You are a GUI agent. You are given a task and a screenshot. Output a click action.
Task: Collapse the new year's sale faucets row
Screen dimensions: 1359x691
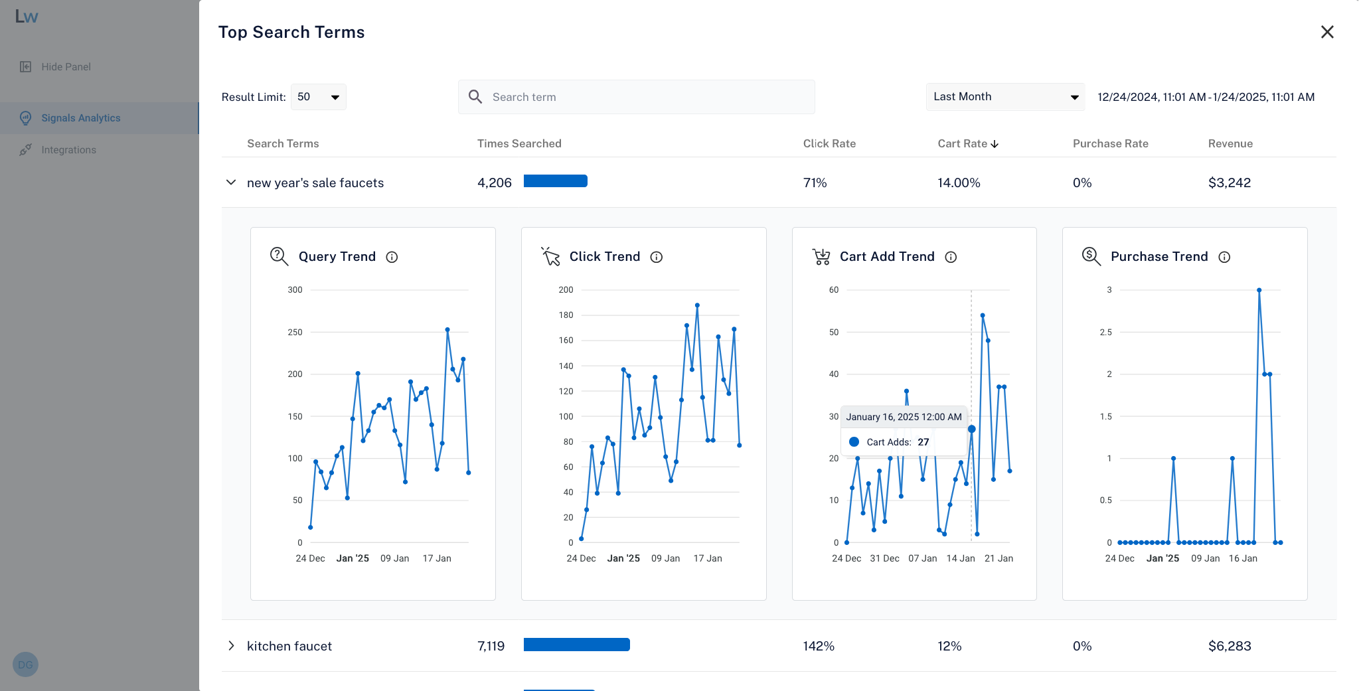[231, 182]
